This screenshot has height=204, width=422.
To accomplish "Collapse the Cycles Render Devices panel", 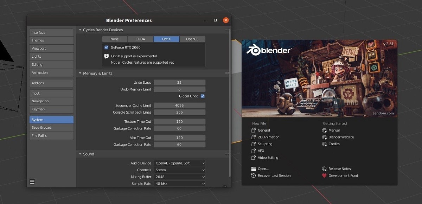I will point(80,30).
